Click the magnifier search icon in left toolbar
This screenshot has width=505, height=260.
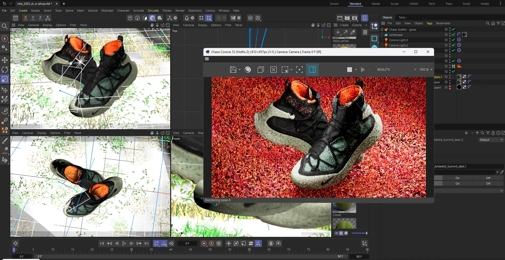pyautogui.click(x=5, y=26)
